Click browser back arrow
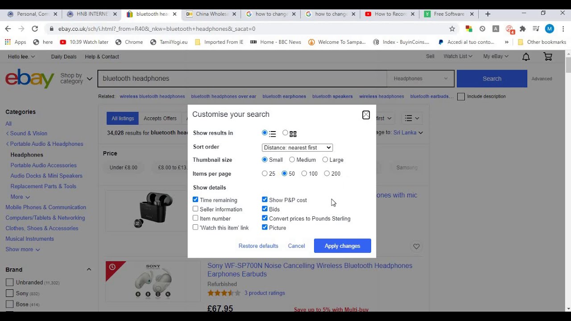This screenshot has width=571, height=321. tap(8, 29)
